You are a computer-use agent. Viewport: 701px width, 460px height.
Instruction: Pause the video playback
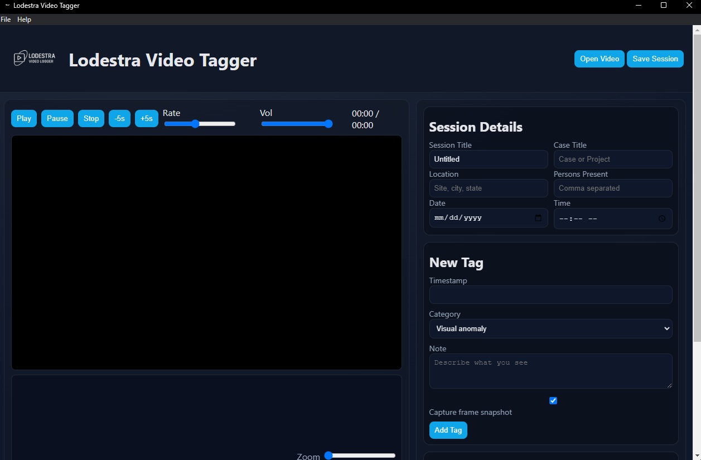[57, 118]
